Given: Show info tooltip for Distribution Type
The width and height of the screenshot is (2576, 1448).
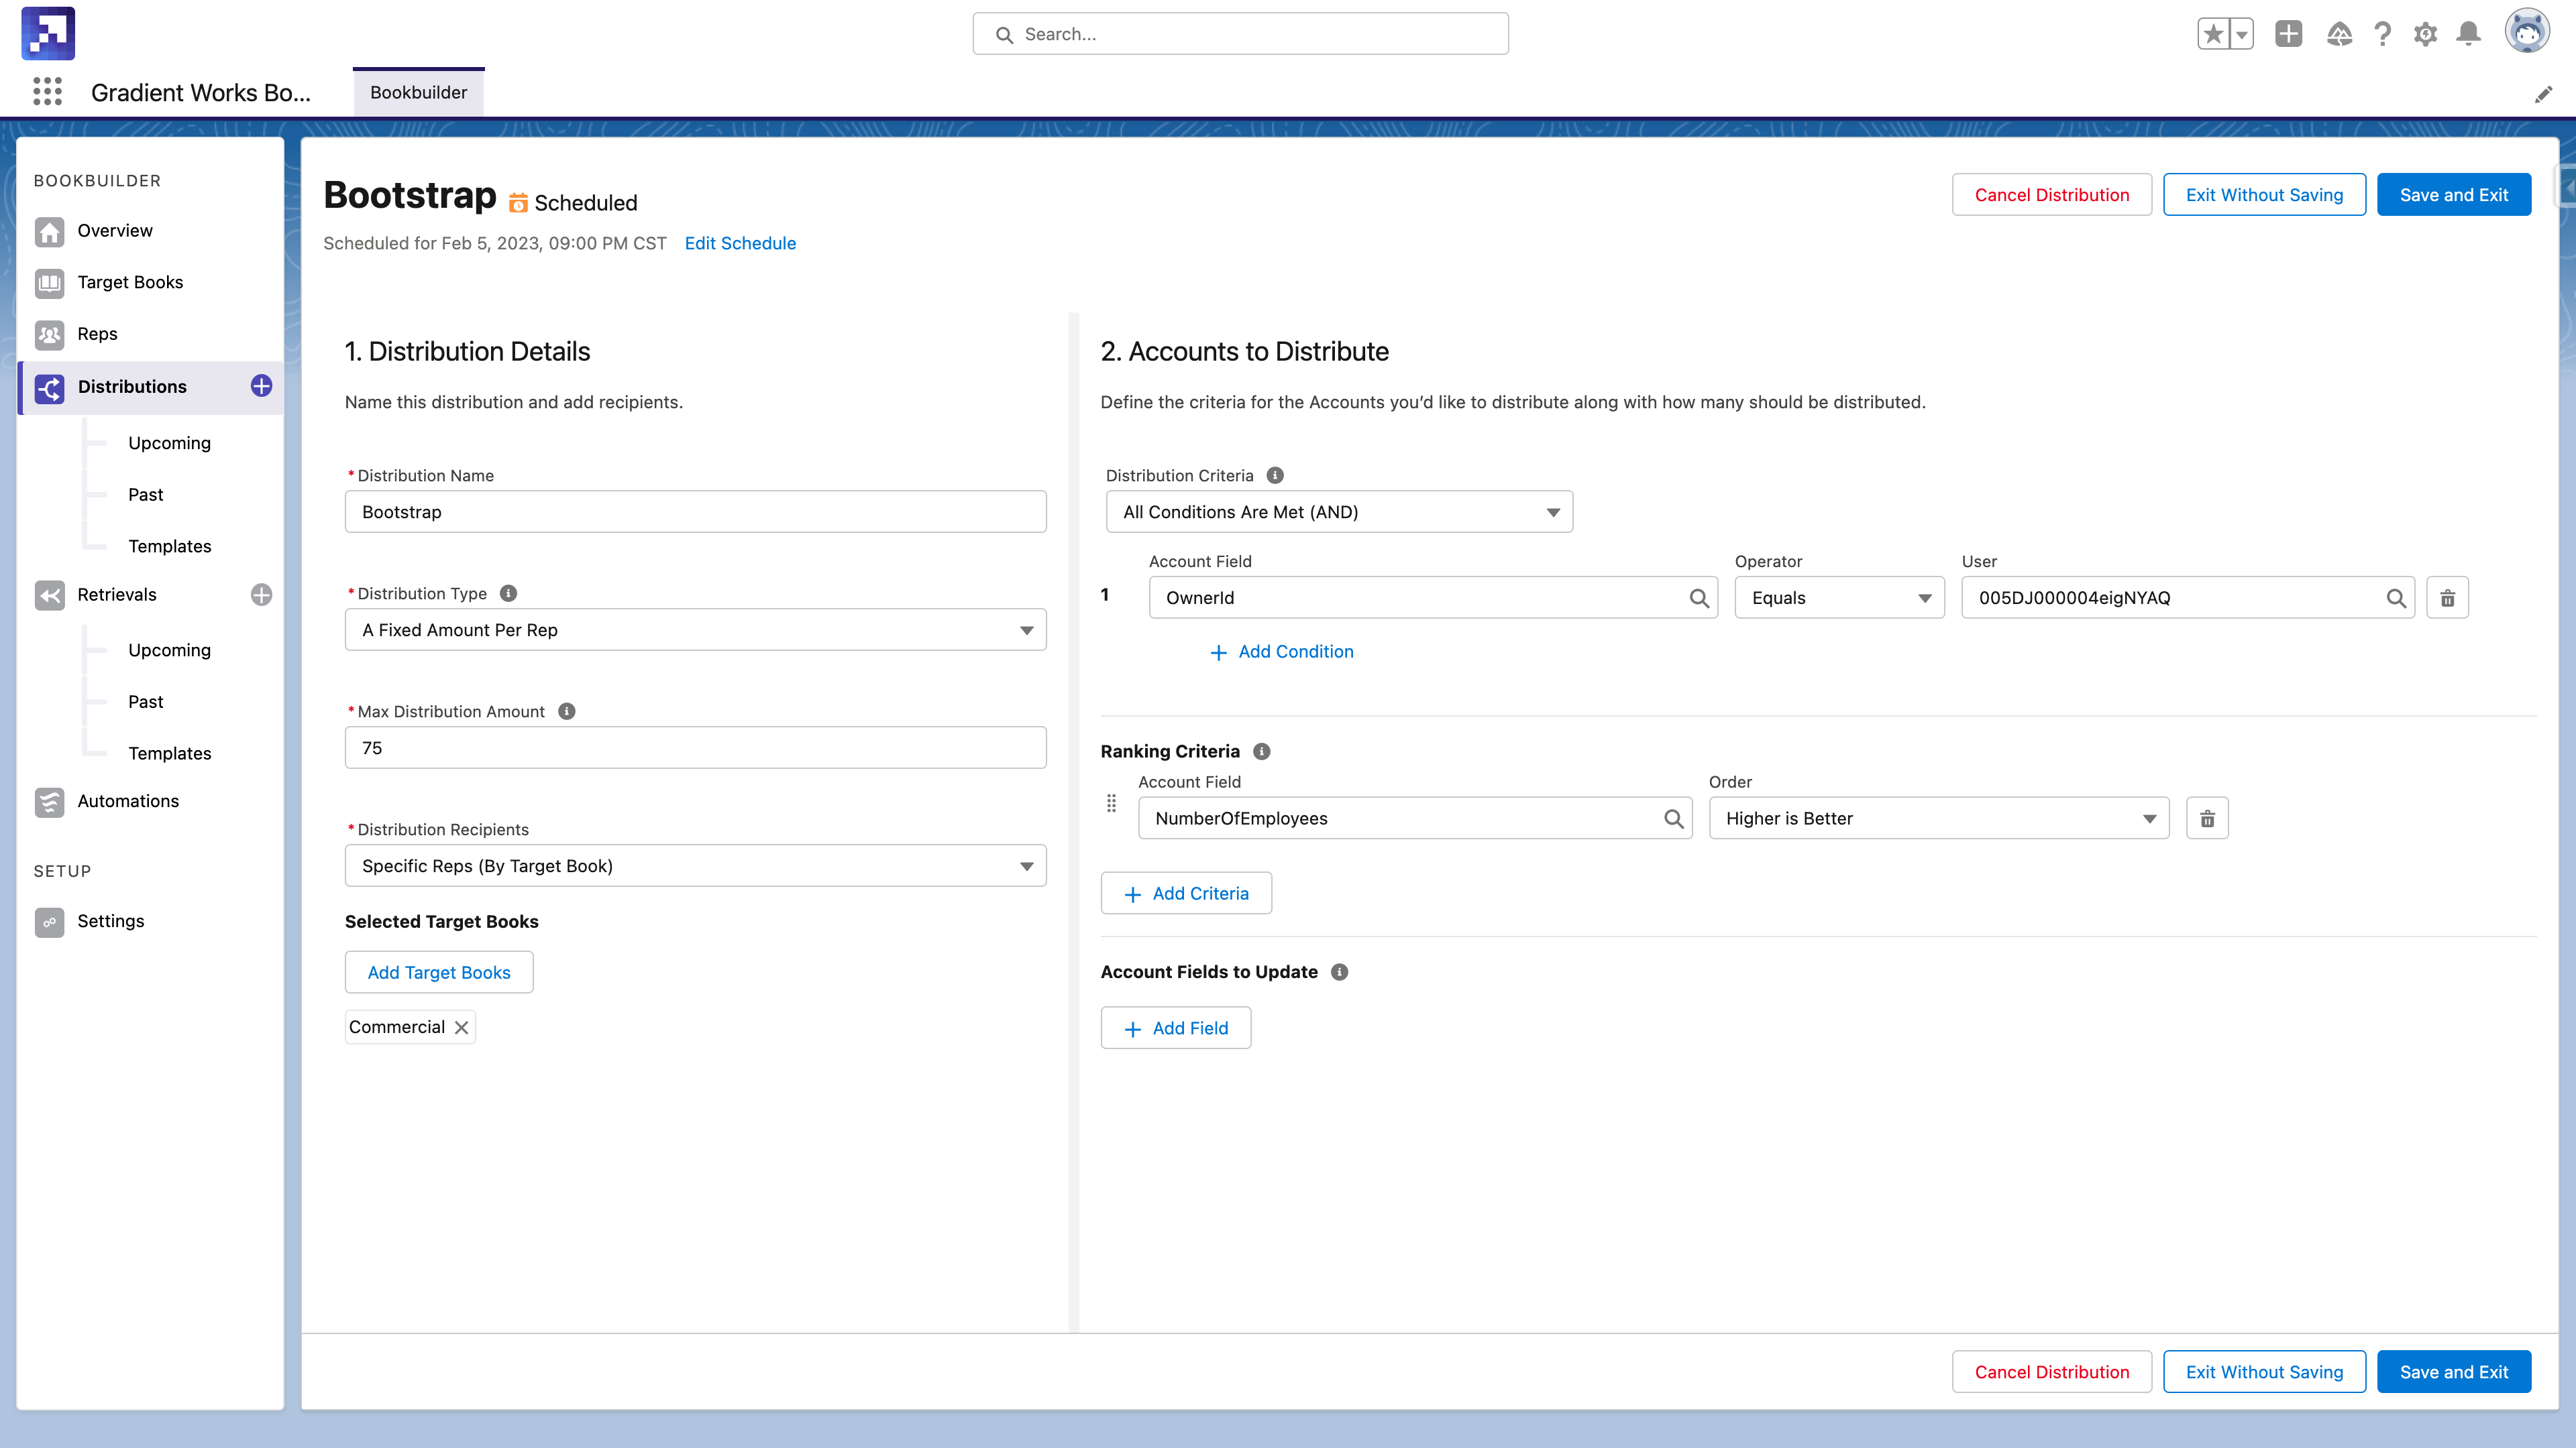Looking at the screenshot, I should [508, 593].
